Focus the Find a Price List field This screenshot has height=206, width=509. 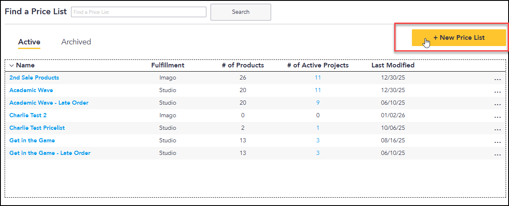click(x=139, y=12)
